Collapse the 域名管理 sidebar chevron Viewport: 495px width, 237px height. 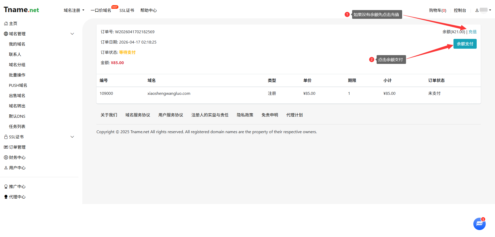(72, 34)
